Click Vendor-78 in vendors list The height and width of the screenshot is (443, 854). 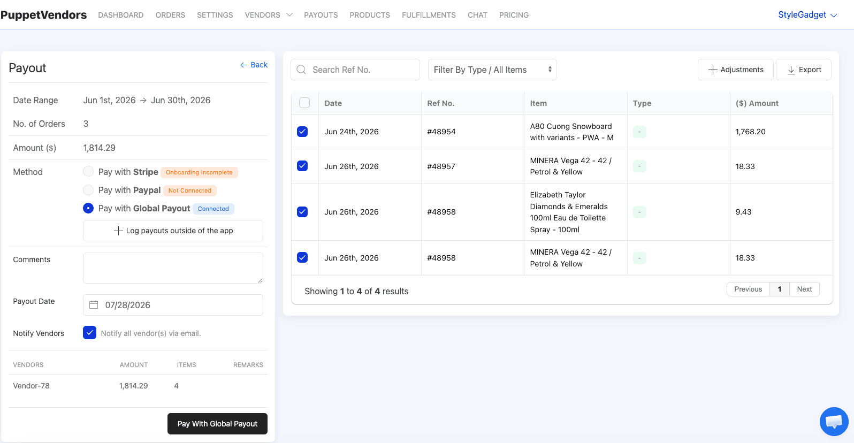pos(32,386)
